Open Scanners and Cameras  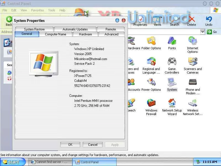(193, 66)
